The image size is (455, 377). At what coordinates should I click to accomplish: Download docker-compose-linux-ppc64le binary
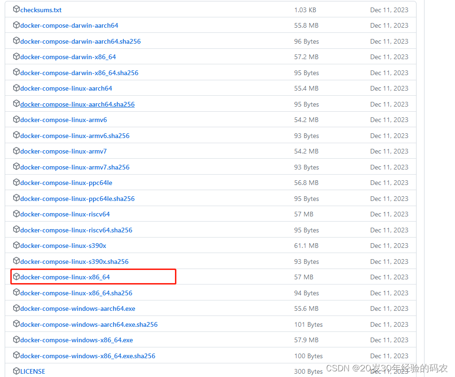[66, 183]
